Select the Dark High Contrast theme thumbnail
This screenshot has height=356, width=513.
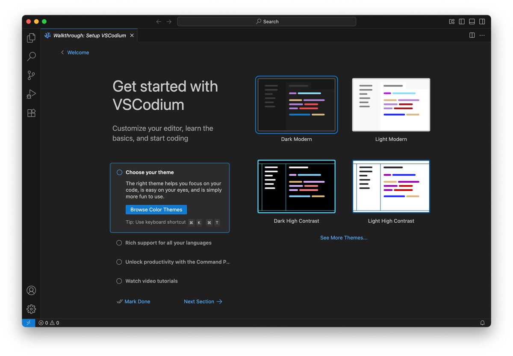click(x=297, y=187)
